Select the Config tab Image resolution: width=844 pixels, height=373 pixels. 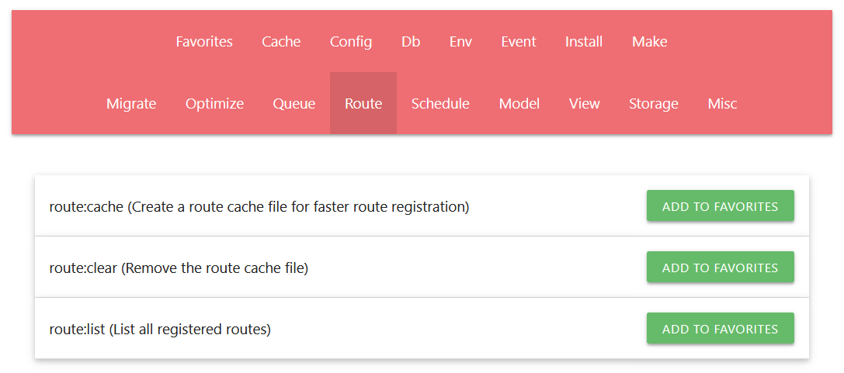[x=351, y=42]
